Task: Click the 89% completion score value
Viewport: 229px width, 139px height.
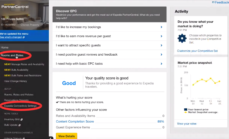Action: click(x=161, y=121)
